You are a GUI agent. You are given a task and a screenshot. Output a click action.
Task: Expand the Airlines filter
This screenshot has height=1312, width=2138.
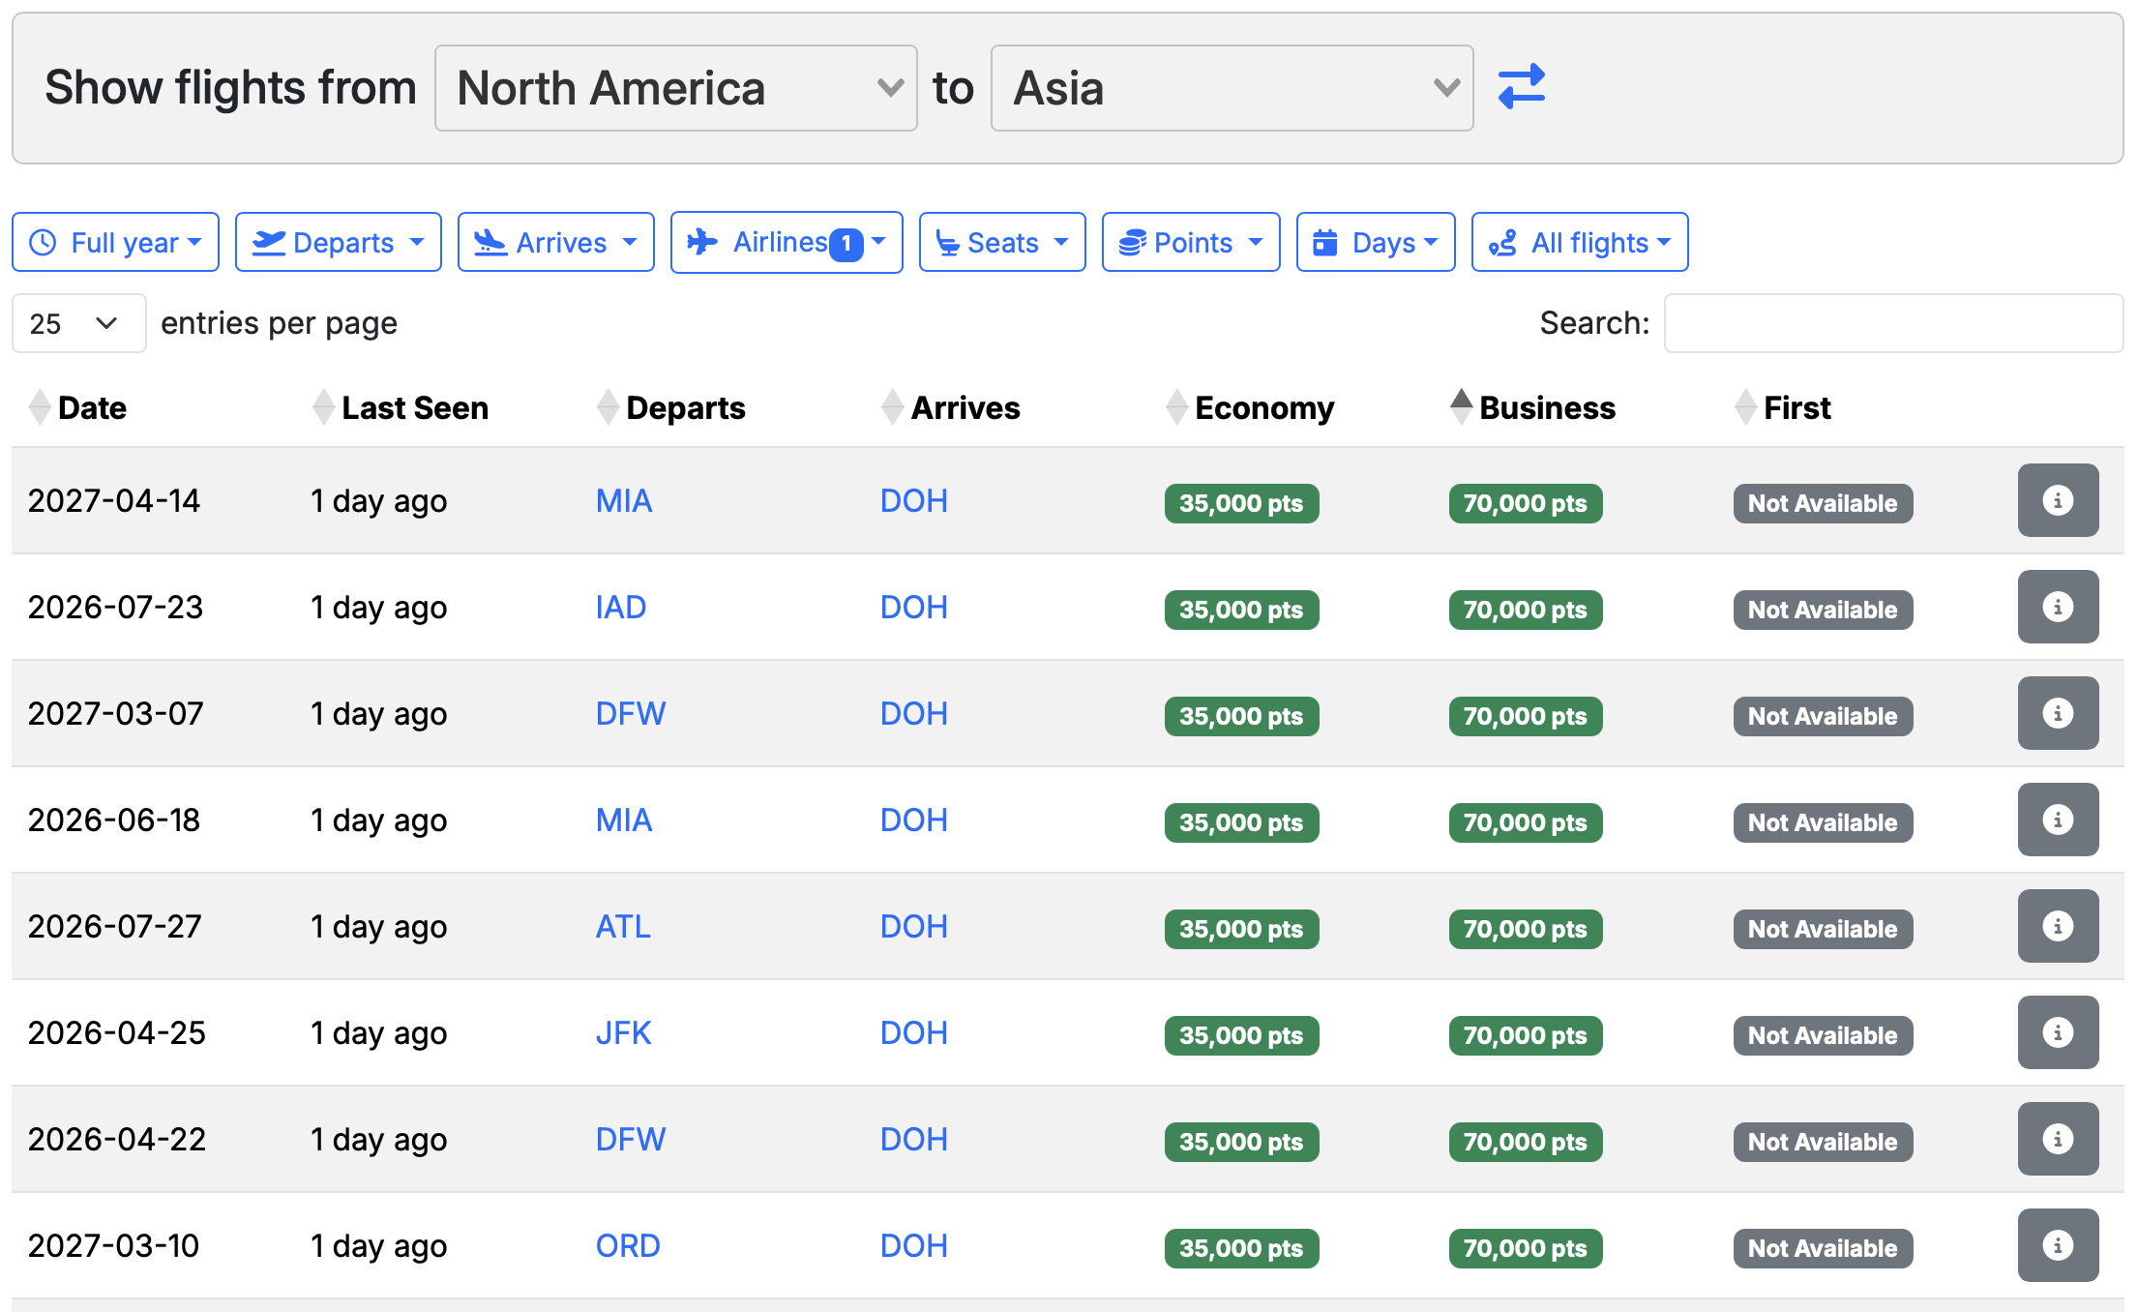pos(787,242)
